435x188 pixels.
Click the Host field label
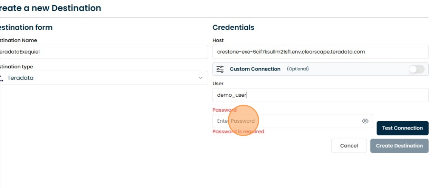click(x=218, y=40)
